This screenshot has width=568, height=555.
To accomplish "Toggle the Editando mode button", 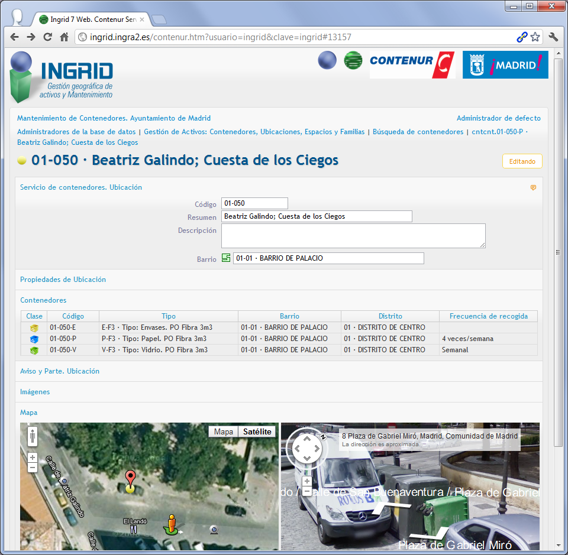I will coord(522,161).
